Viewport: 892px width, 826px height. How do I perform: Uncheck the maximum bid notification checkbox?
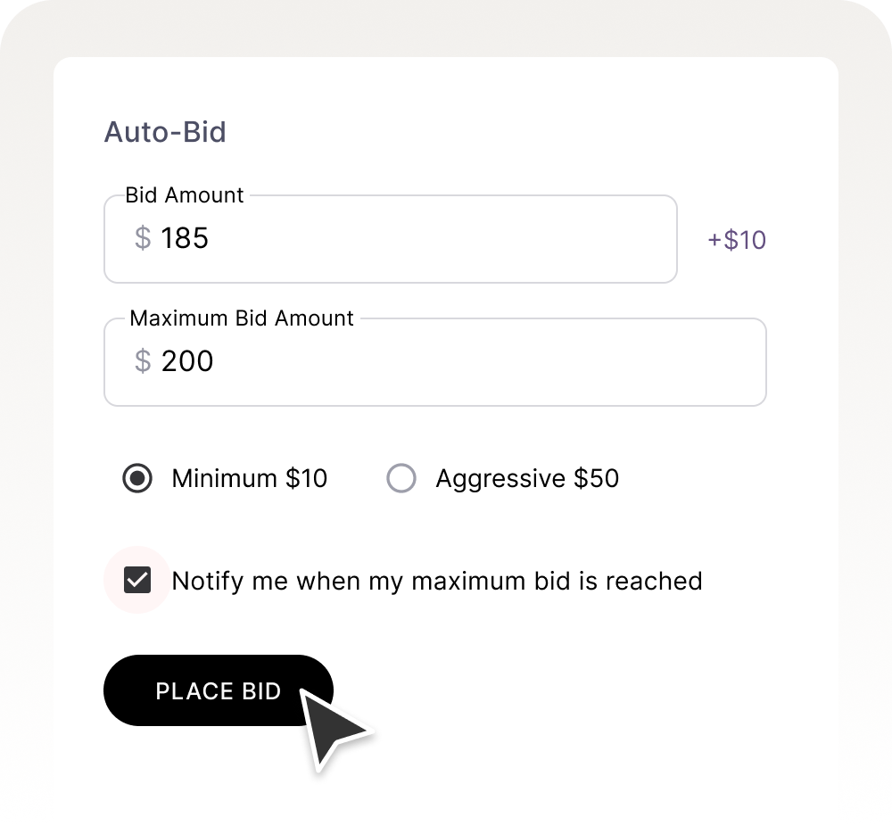(x=137, y=581)
